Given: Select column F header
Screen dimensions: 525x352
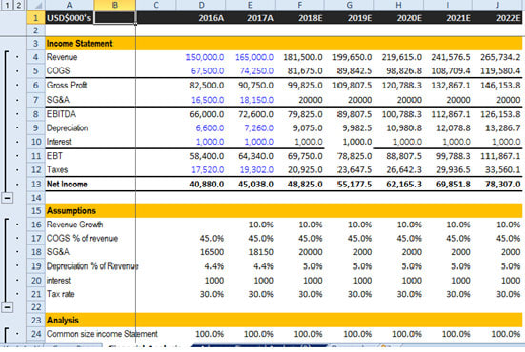Looking at the screenshot, I should pyautogui.click(x=300, y=5).
